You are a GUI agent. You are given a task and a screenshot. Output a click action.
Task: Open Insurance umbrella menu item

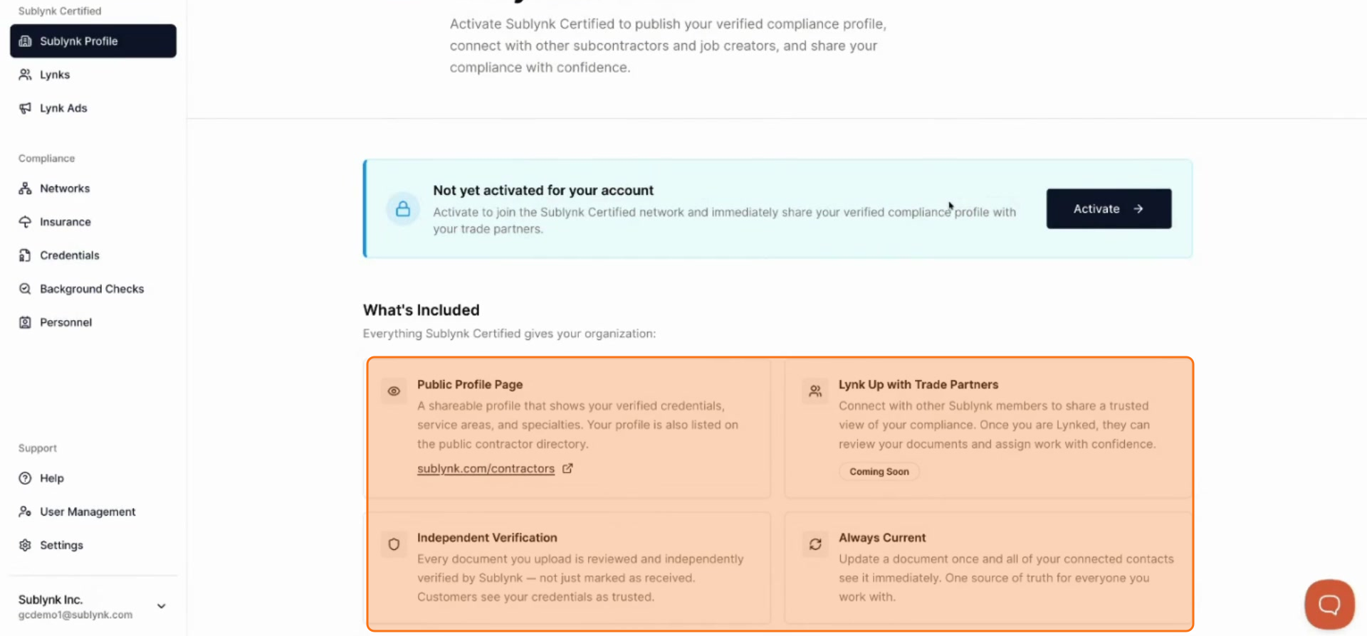(x=93, y=222)
